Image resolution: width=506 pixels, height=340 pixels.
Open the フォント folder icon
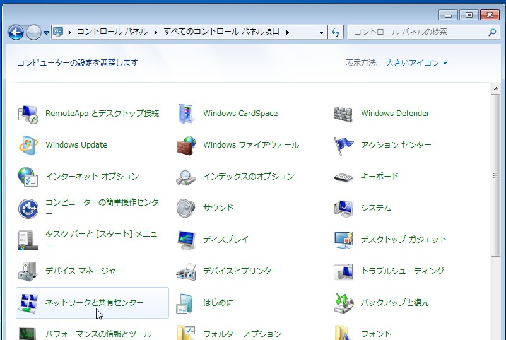(x=343, y=332)
